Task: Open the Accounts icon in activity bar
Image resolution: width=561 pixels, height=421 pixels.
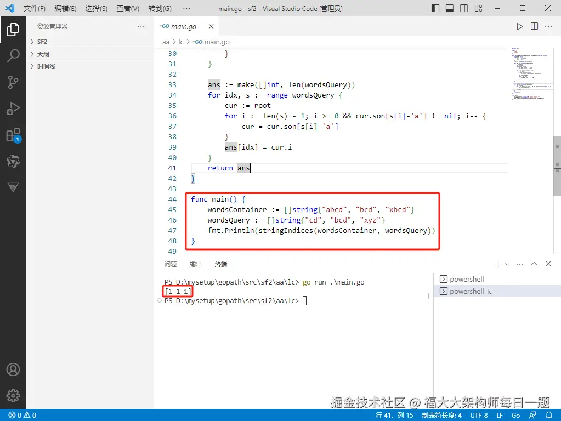Action: click(13, 369)
